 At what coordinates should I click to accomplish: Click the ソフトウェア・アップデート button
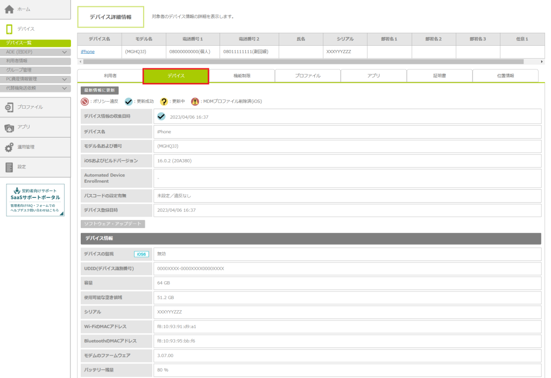[x=112, y=224]
